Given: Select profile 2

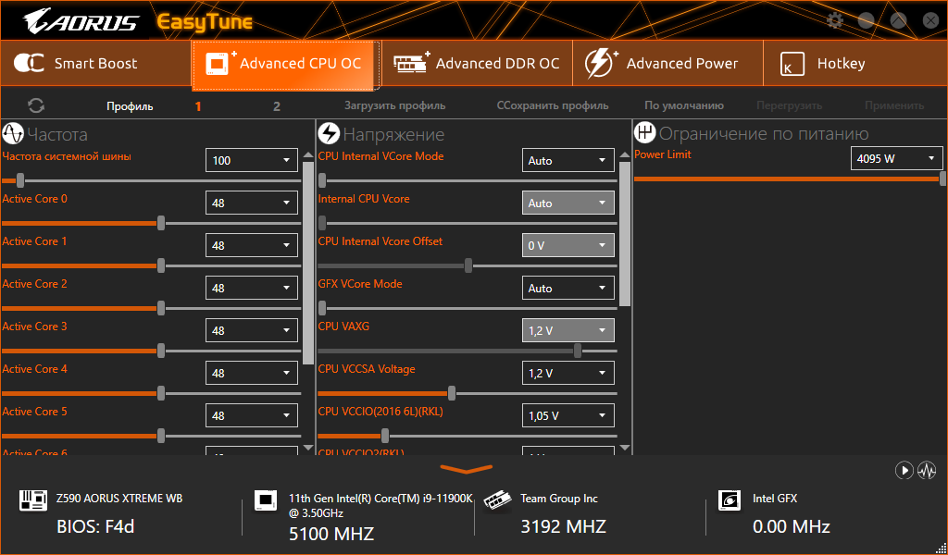Looking at the screenshot, I should pyautogui.click(x=276, y=106).
